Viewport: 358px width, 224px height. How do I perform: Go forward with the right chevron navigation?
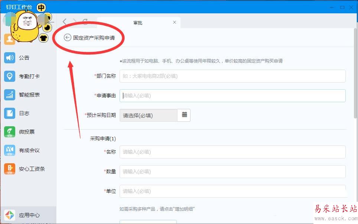click(x=75, y=22)
